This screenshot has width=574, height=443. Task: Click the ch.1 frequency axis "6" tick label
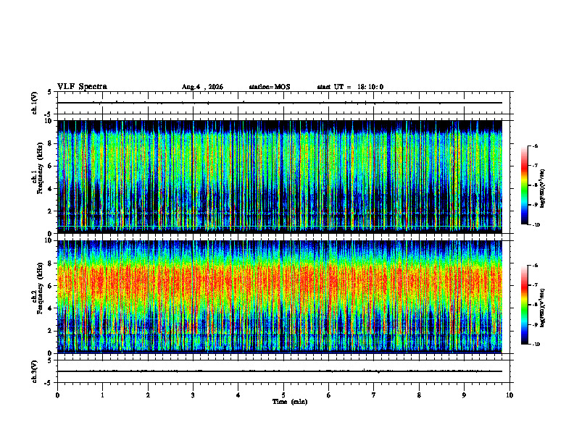(50, 166)
